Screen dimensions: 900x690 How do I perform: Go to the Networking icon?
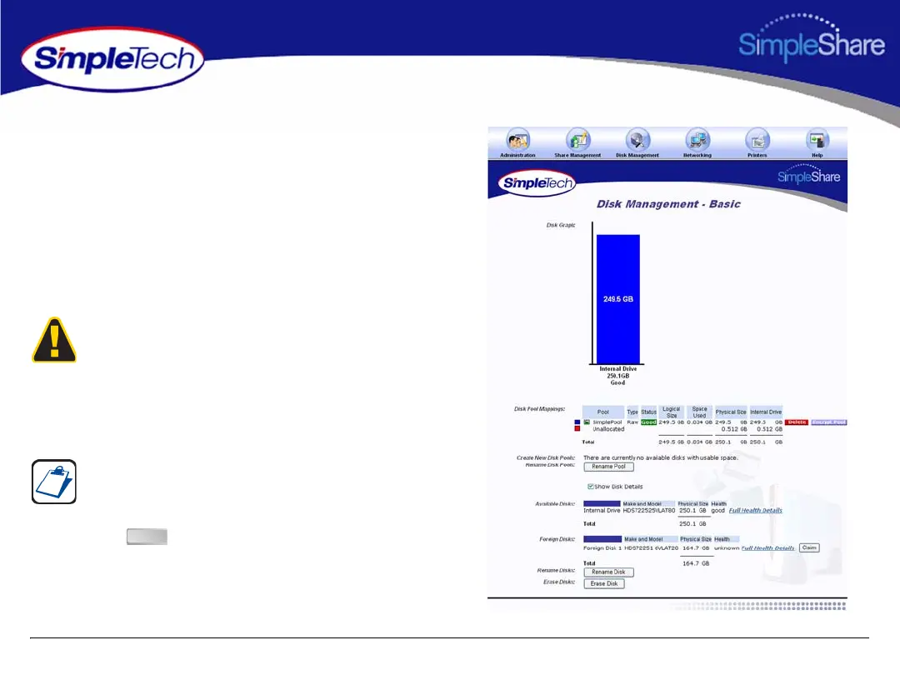click(697, 139)
